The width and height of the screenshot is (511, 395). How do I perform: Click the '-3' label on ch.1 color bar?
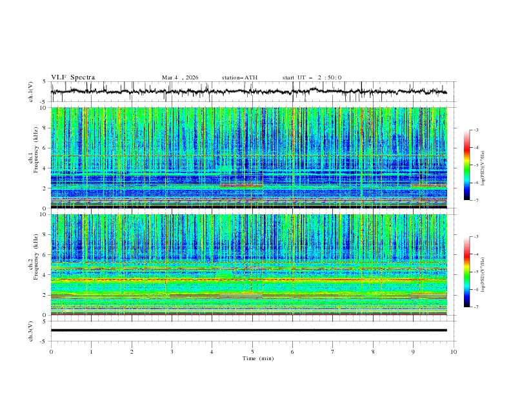(476, 130)
